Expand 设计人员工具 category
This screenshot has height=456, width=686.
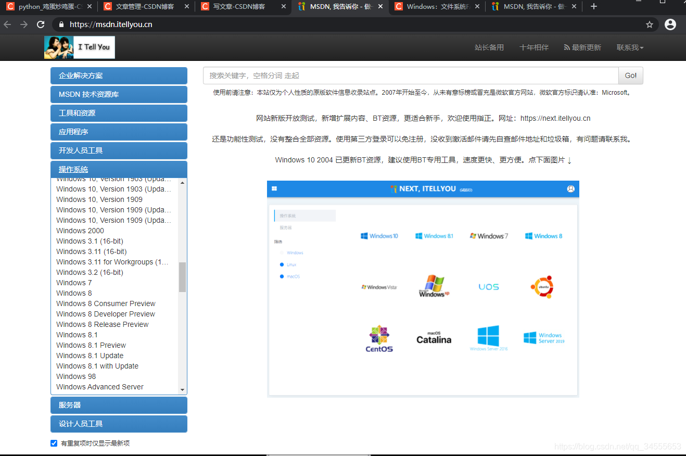119,424
